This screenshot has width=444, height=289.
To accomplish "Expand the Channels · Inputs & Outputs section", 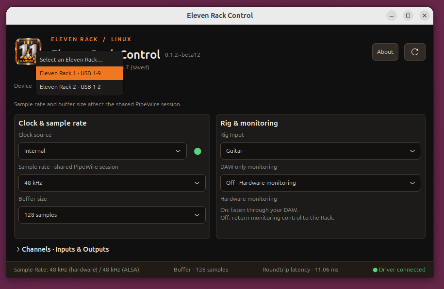I will 63,249.
